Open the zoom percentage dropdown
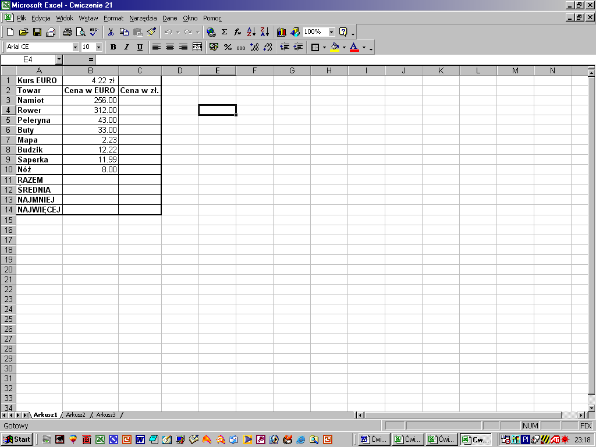Image resolution: width=596 pixels, height=447 pixels. (331, 32)
